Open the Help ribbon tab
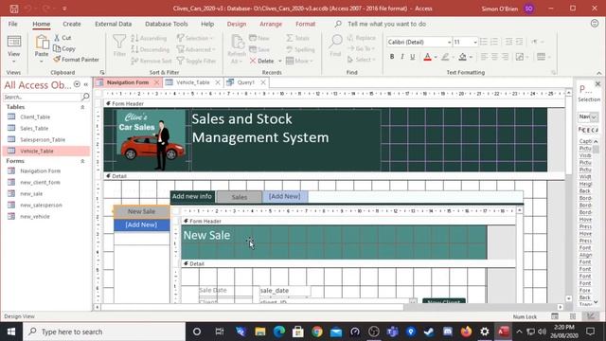Viewport: 606px width, 341px height. point(207,24)
